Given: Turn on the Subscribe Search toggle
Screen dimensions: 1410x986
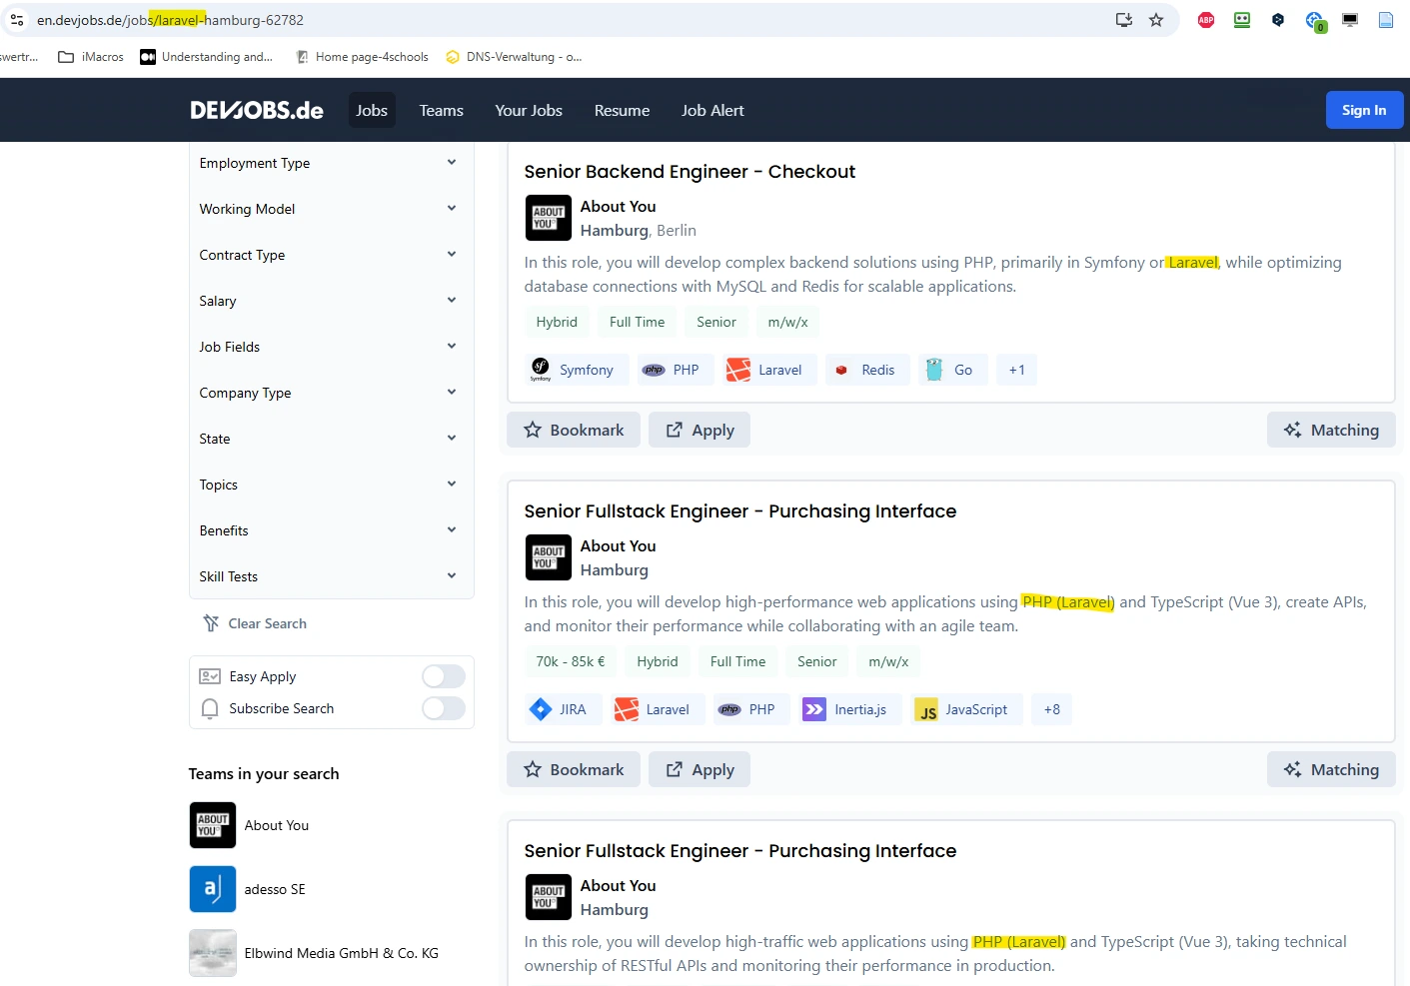Looking at the screenshot, I should (x=443, y=708).
